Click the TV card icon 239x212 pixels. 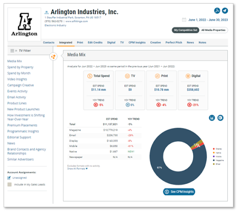[127, 76]
